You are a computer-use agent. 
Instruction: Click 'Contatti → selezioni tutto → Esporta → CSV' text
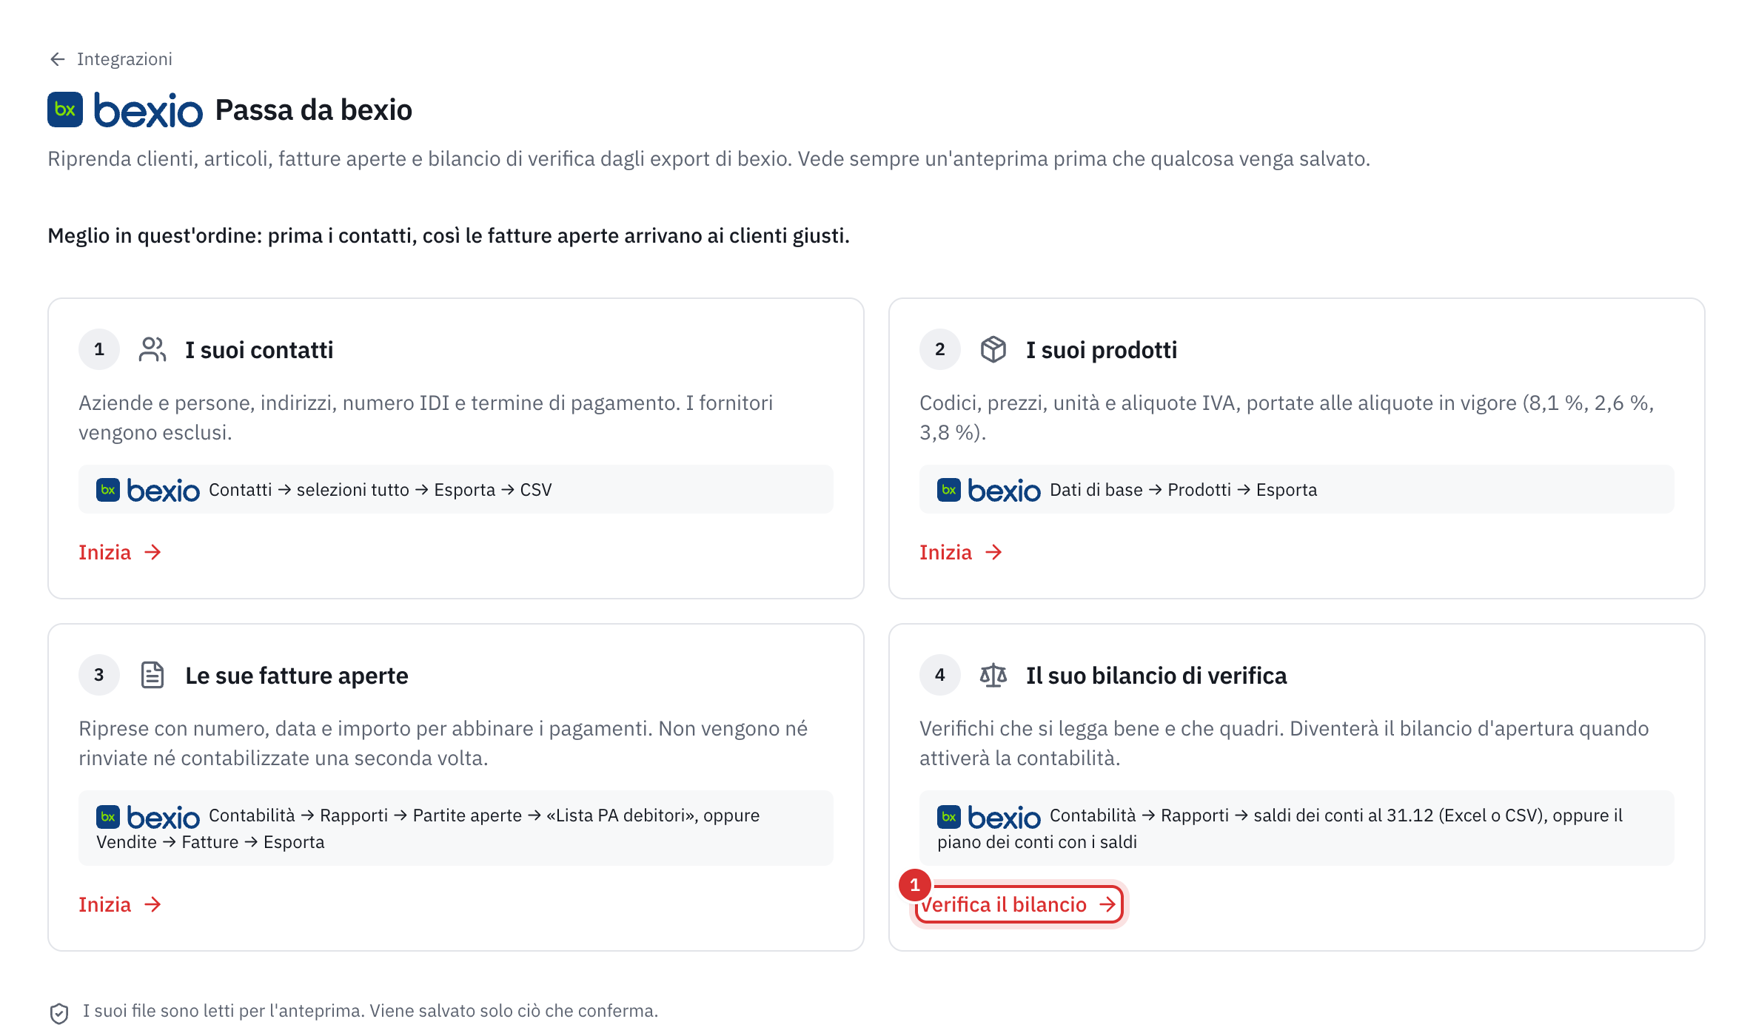(381, 490)
